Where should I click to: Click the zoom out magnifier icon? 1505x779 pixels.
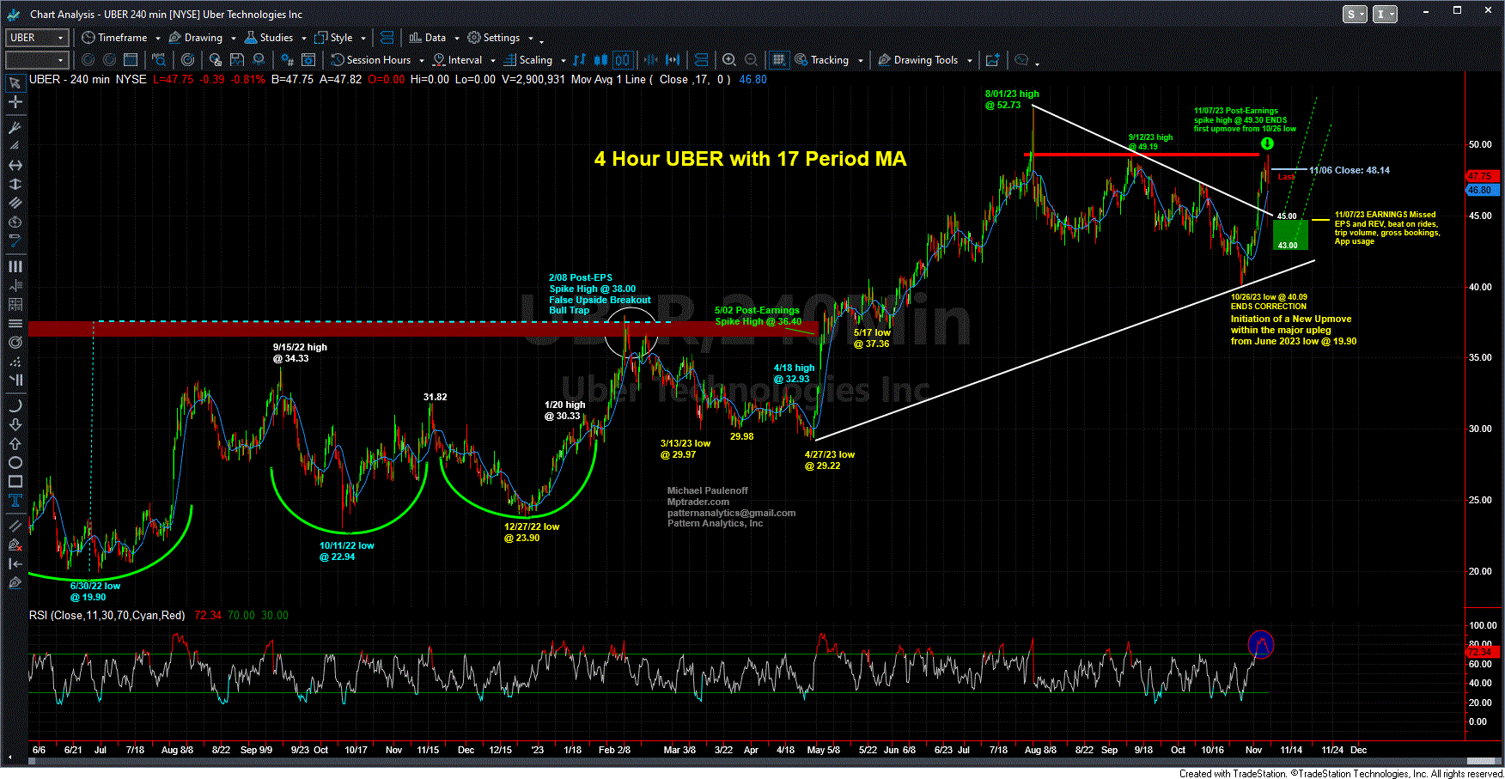click(x=752, y=60)
